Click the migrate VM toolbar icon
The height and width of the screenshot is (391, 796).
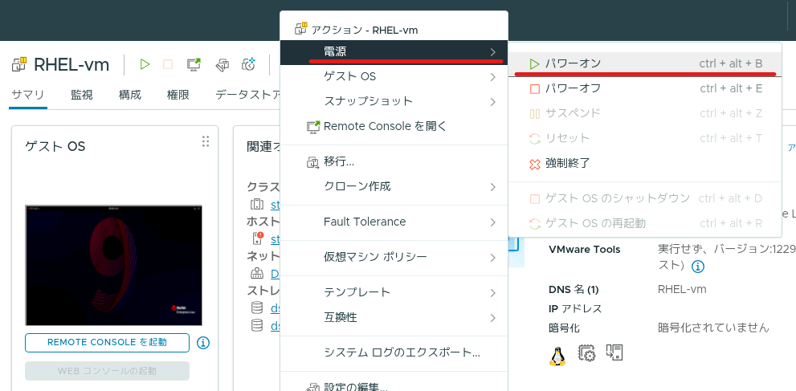(222, 64)
